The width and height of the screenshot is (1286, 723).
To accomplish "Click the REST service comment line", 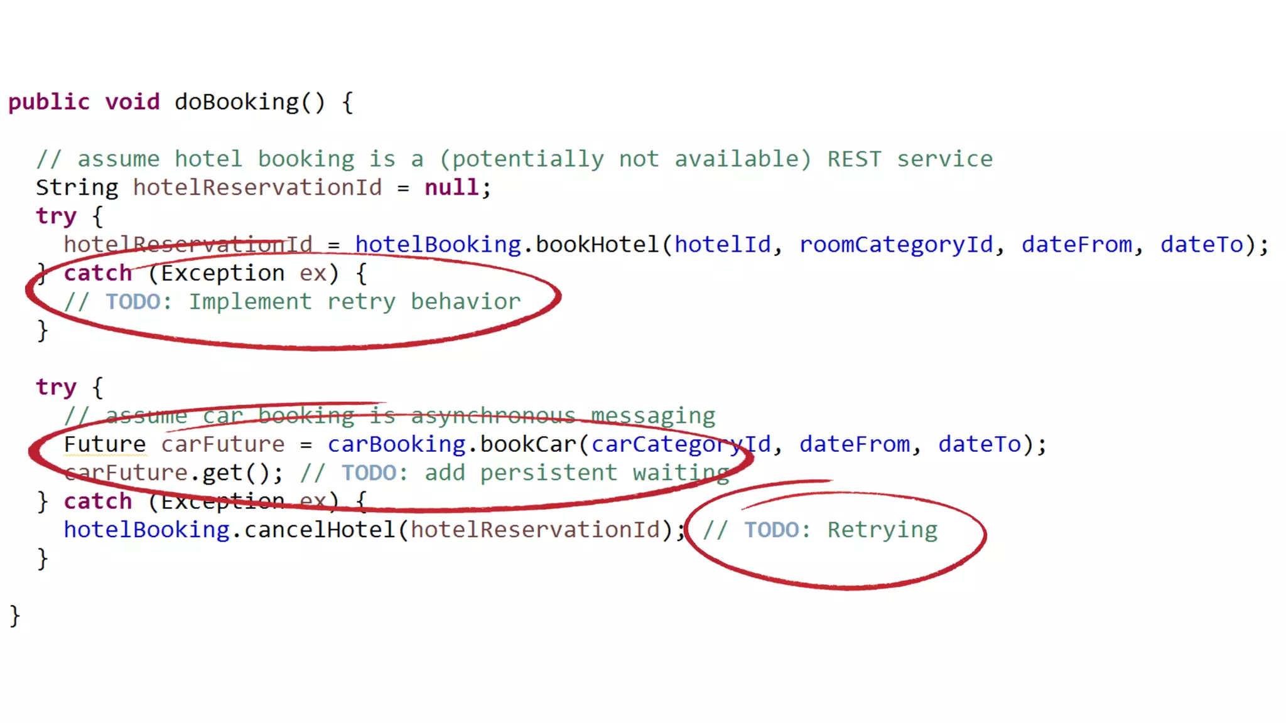I will pos(514,159).
